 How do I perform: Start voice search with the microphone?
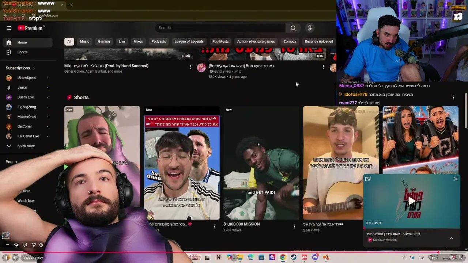tap(310, 28)
